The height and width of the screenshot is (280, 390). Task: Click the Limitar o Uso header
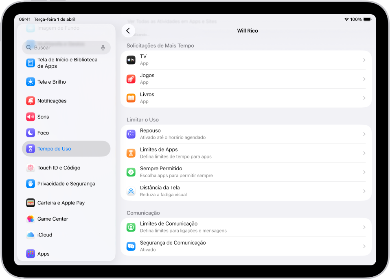coord(143,119)
